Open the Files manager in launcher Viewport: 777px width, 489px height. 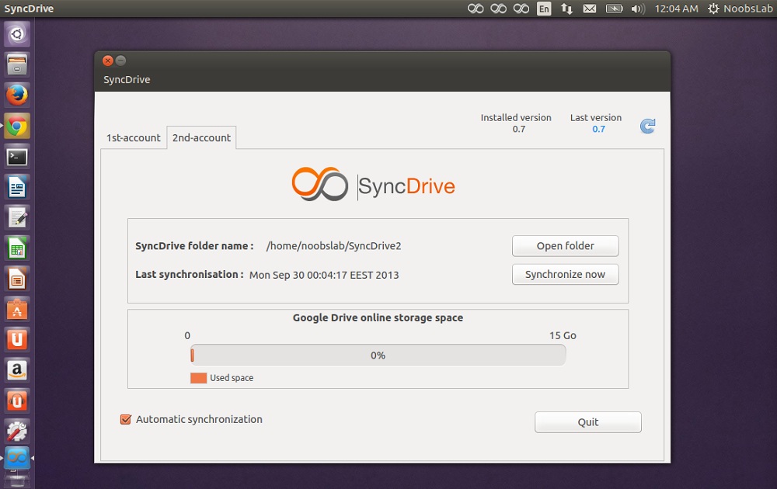(x=17, y=65)
